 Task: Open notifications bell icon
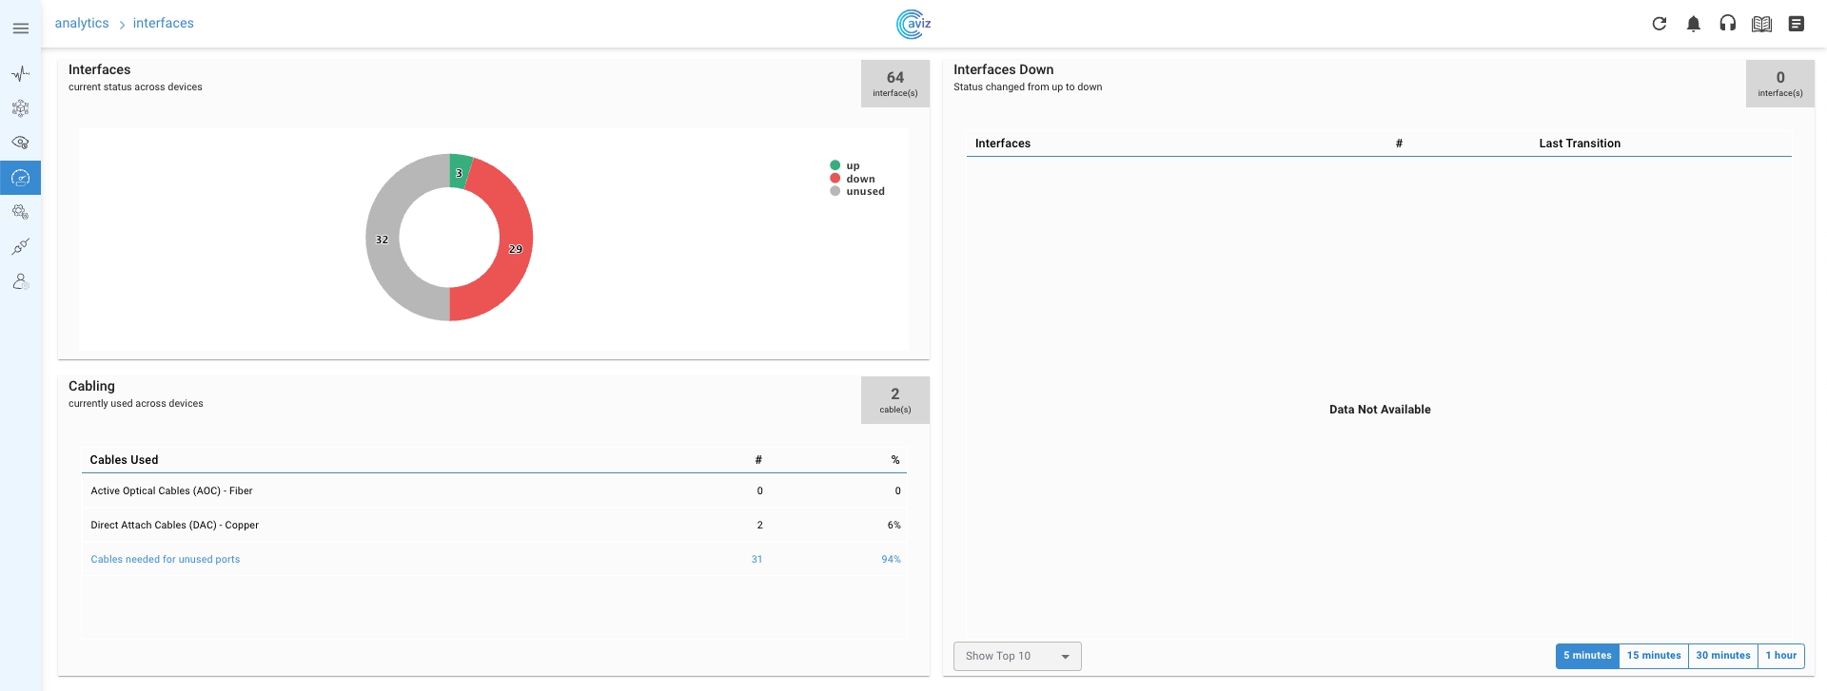[1693, 24]
